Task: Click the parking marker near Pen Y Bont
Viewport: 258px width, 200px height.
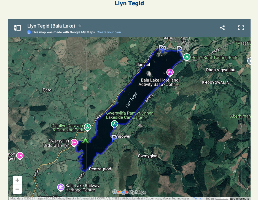Action: (x=179, y=49)
